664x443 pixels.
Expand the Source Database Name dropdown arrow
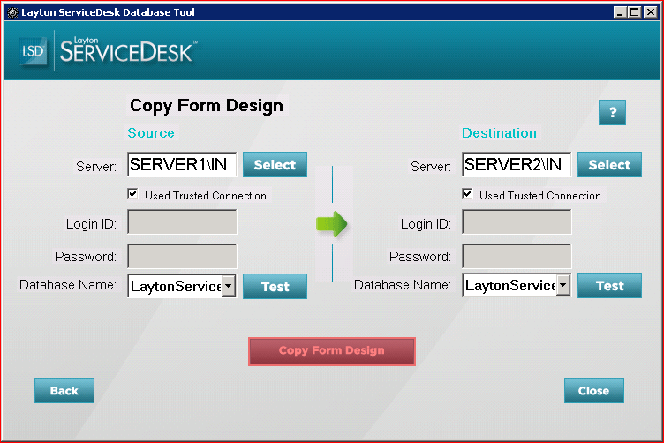point(228,286)
